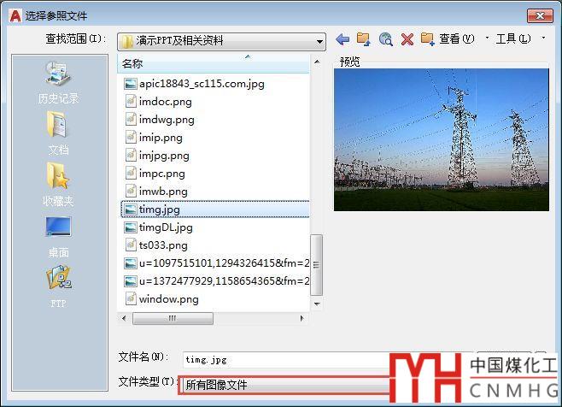Select file imwb.png

point(156,192)
